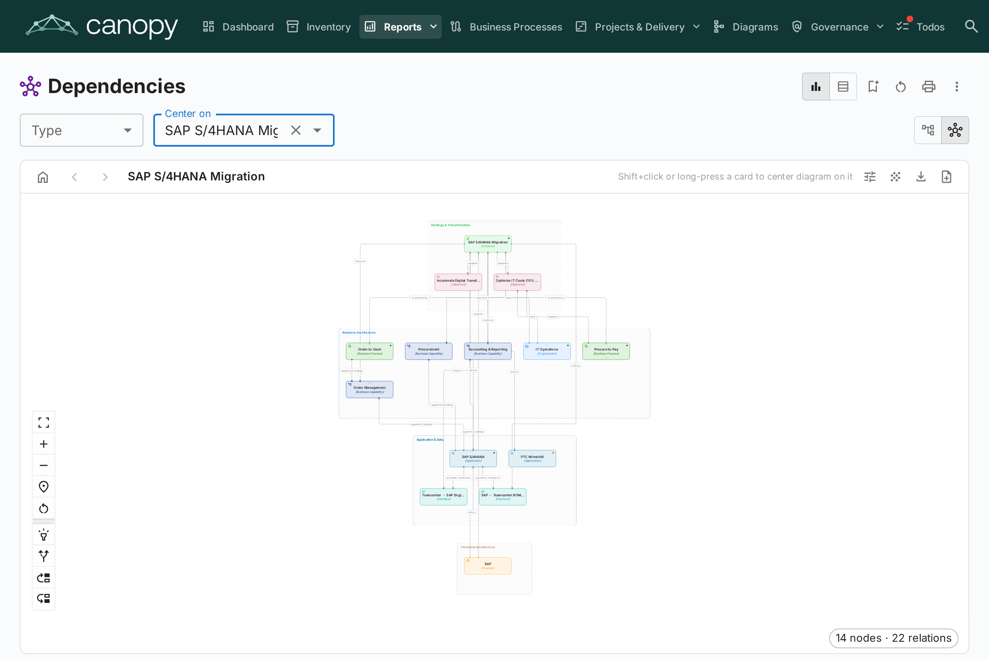Click the reset report icon in header
This screenshot has height=659, width=989.
[901, 86]
